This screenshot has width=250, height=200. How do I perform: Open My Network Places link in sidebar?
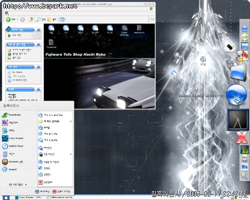pos(17,80)
